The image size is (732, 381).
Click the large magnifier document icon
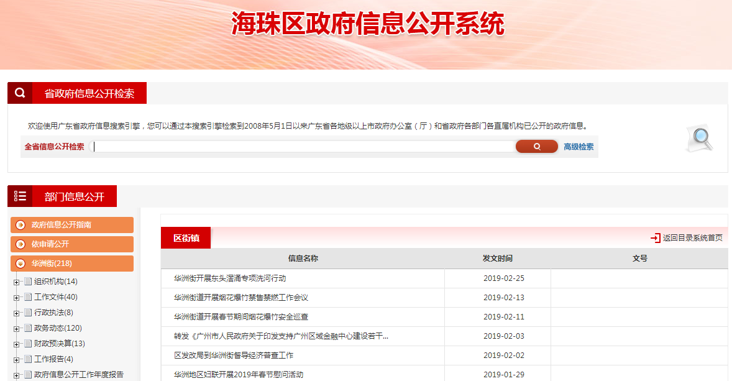(x=700, y=139)
